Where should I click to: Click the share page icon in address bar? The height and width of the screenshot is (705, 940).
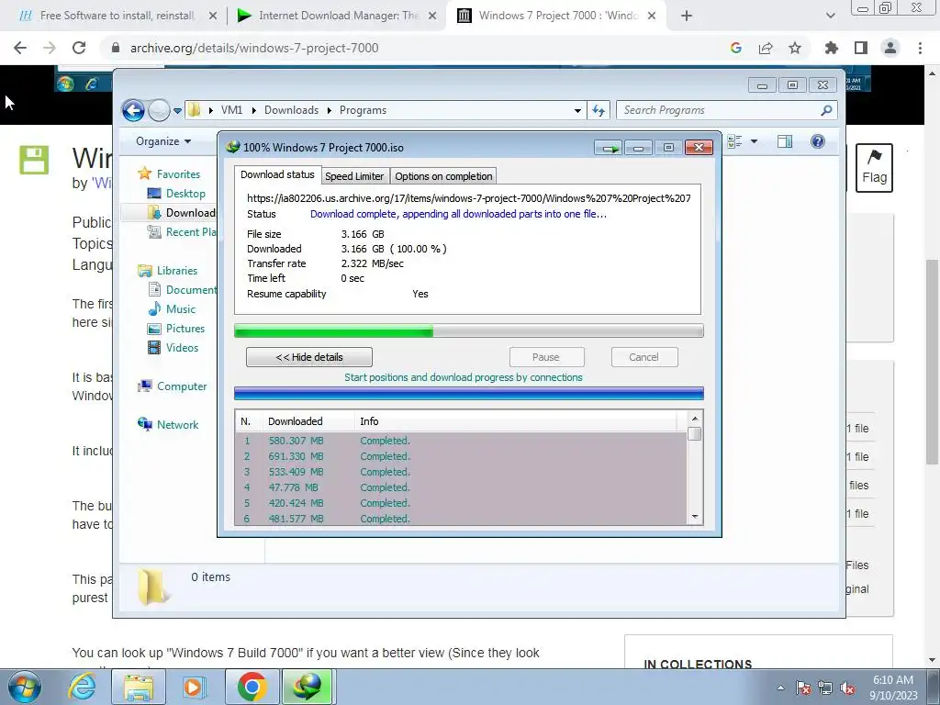pos(766,48)
